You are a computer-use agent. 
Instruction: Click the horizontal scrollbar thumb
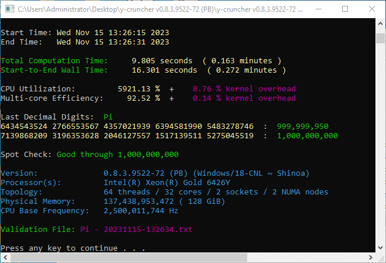tap(129, 258)
